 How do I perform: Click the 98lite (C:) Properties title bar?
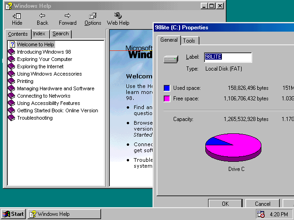[224, 27]
